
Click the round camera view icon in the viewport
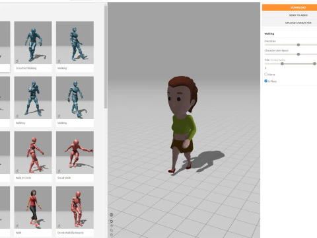(112, 215)
